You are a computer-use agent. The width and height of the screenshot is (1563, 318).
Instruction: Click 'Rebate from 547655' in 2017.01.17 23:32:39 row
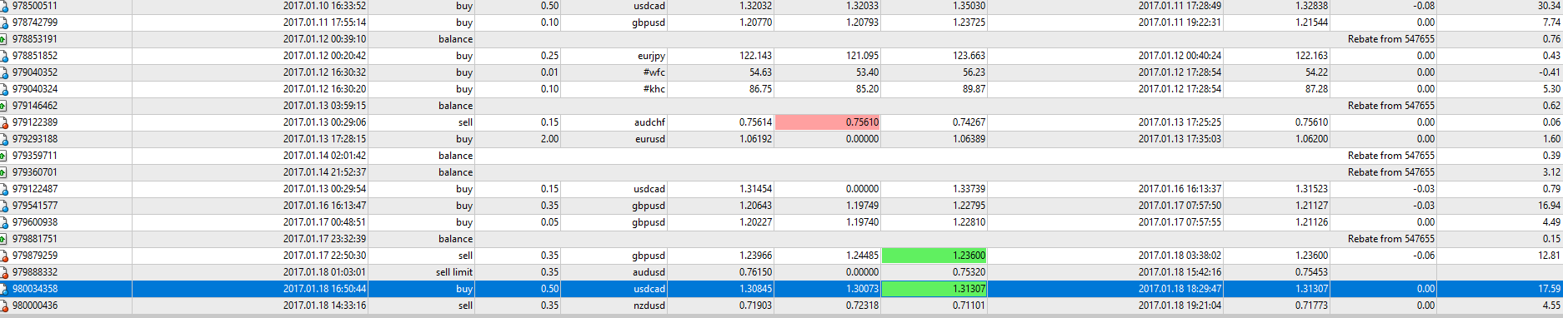1391,239
